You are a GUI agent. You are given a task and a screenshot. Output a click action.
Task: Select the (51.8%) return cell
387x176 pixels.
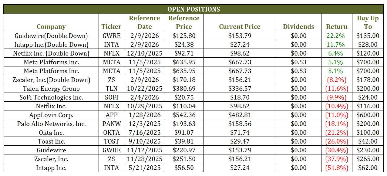point(336,168)
